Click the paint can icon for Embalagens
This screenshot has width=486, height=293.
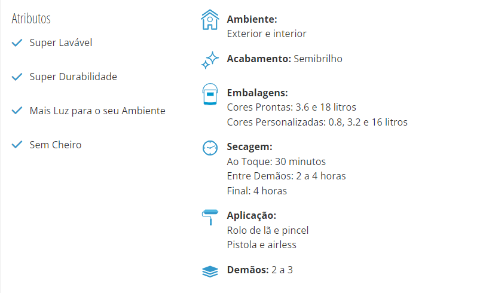210,94
